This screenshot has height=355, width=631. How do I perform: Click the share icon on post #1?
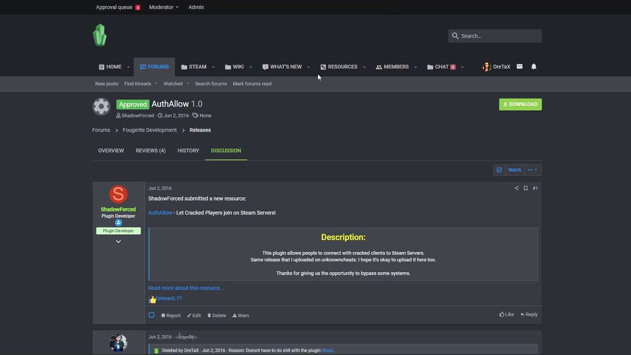click(x=516, y=188)
